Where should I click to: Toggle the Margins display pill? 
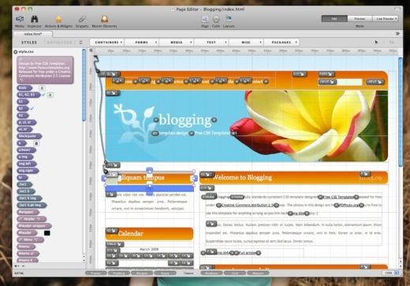point(141,273)
